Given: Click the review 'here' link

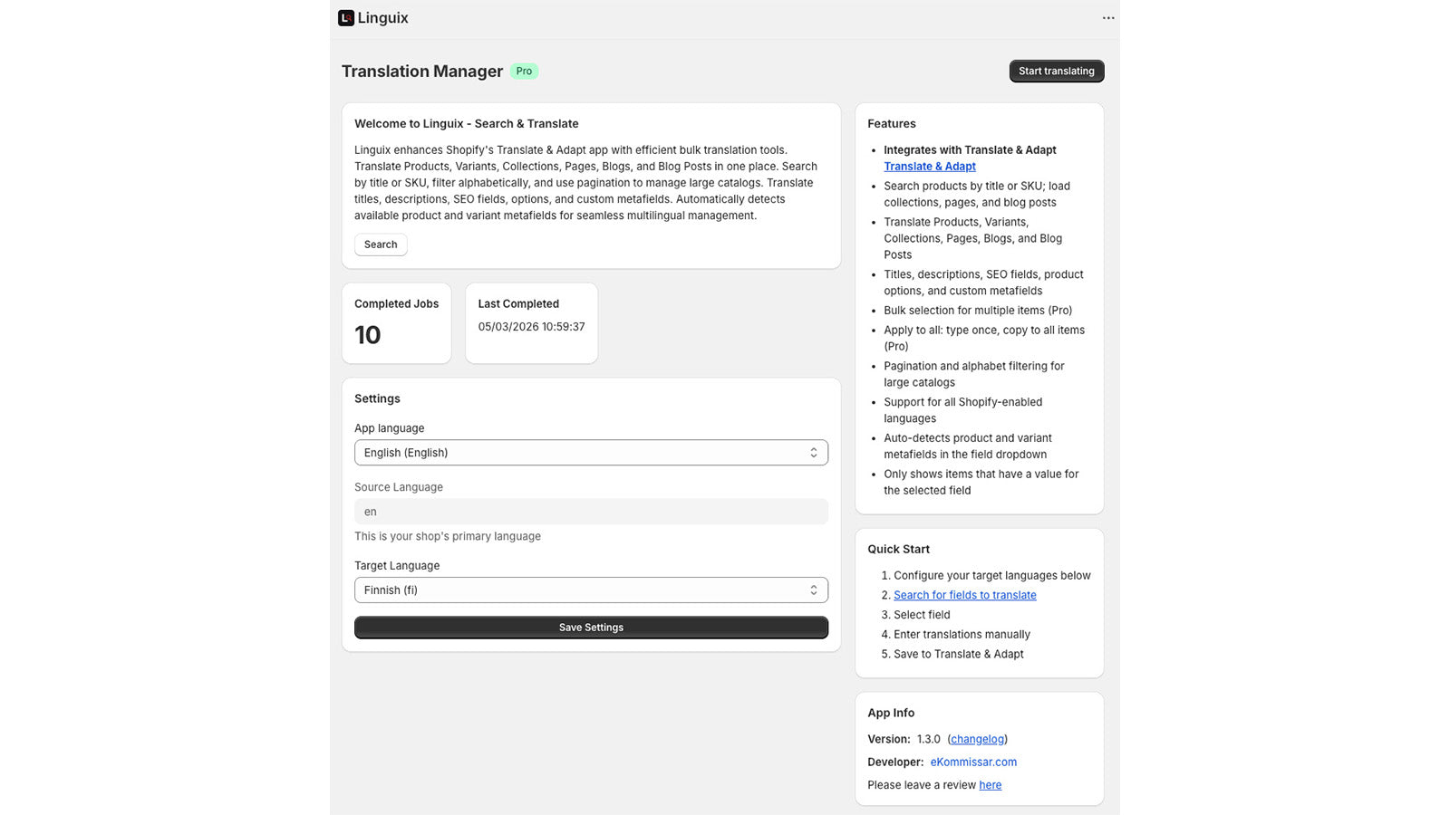Looking at the screenshot, I should click(990, 785).
